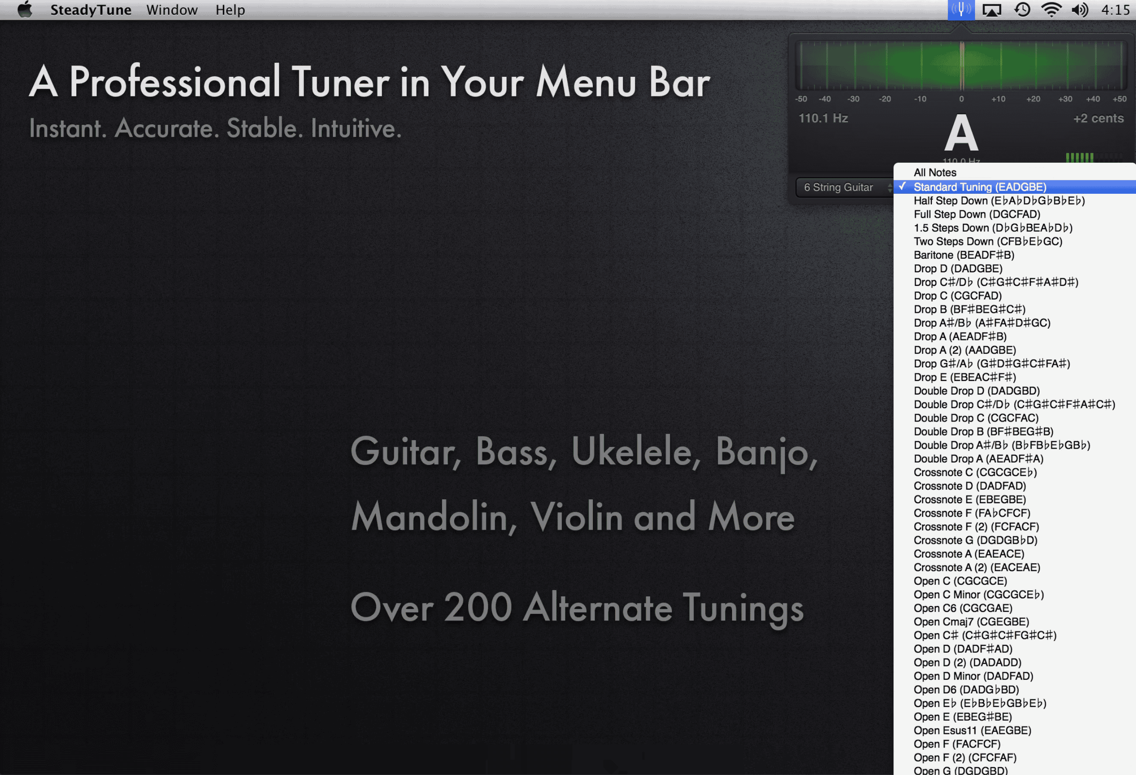Open the Help menu
Image resolution: width=1136 pixels, height=775 pixels.
(x=230, y=10)
